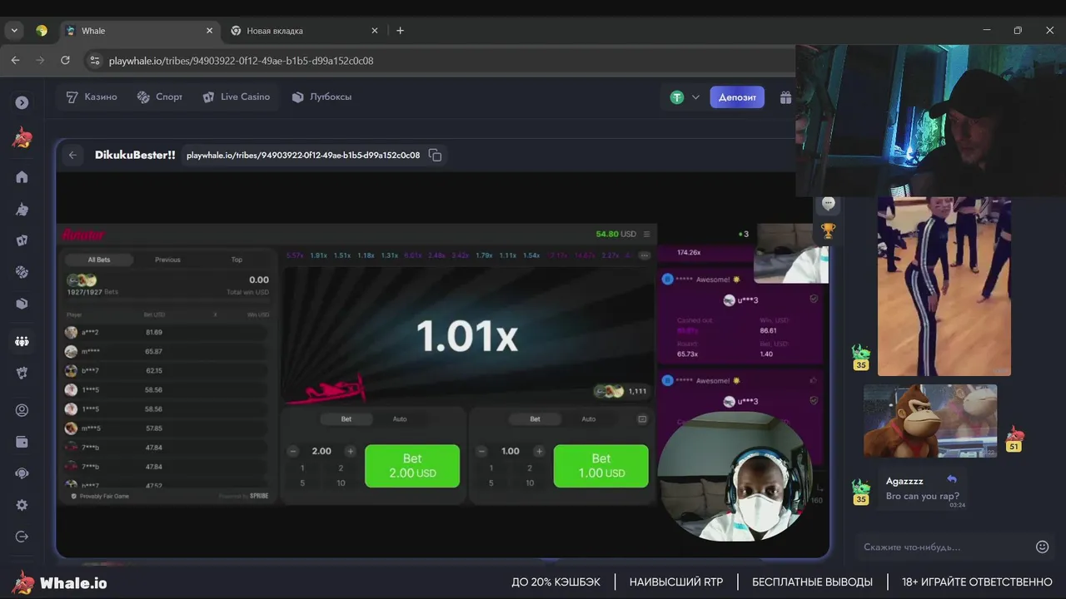Screen dimensions: 1066x599
Task: Place the Bet 1.00 USD
Action: 600,466
